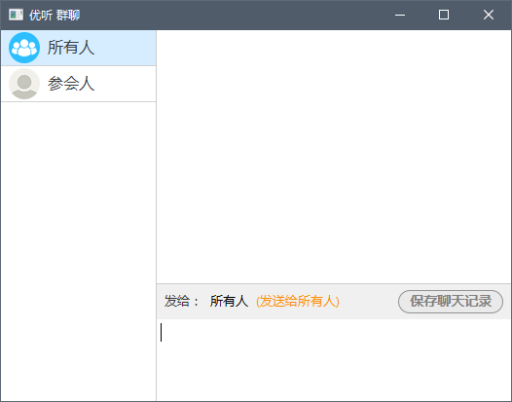This screenshot has height=402, width=512.
Task: Click the 所有人 recipient name after 发给
Action: pos(229,301)
